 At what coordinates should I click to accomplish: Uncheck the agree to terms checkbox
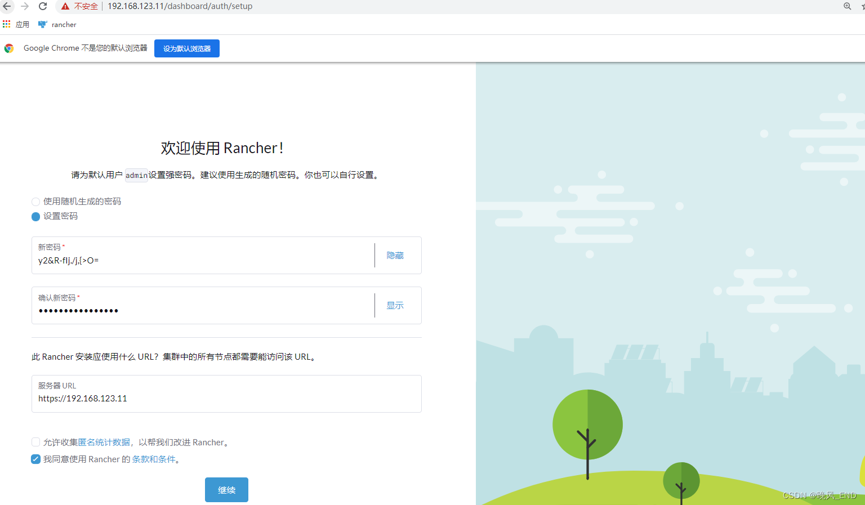(35, 459)
